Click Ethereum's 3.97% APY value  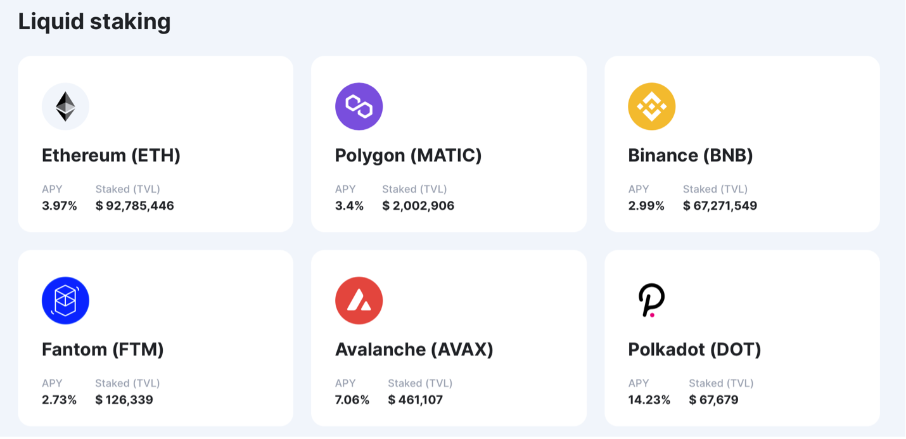coord(59,206)
